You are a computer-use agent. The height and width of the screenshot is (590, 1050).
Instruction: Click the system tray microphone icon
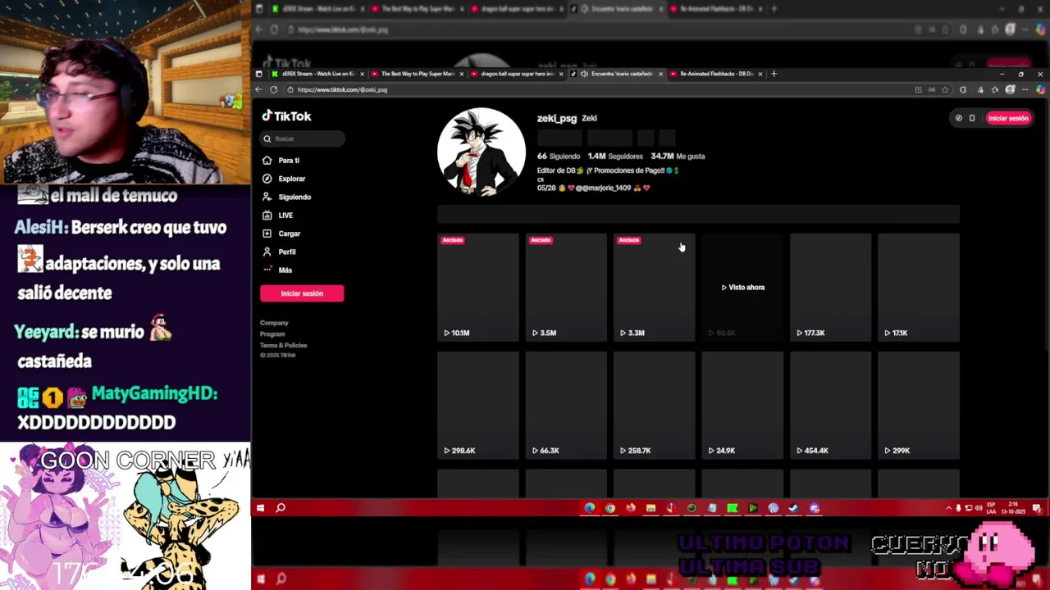point(958,508)
